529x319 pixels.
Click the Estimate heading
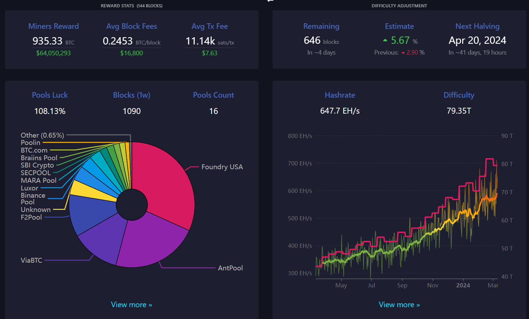(x=399, y=26)
